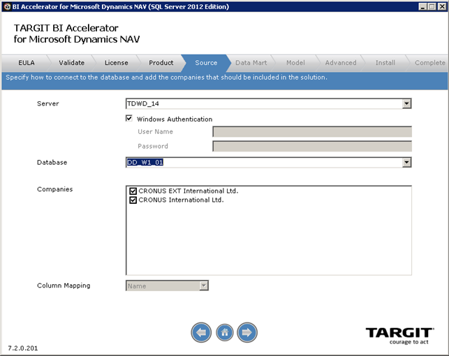Click the version number 7.2.0.201
Screen dimensions: 449x356
coord(23,348)
